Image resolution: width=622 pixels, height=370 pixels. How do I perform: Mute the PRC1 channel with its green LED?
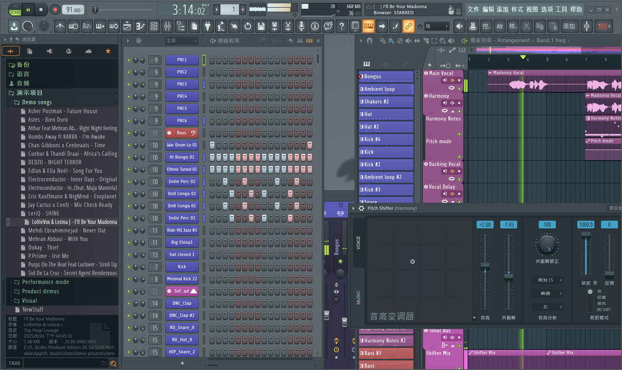128,60
